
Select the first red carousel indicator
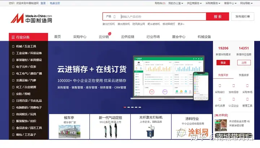125,107
